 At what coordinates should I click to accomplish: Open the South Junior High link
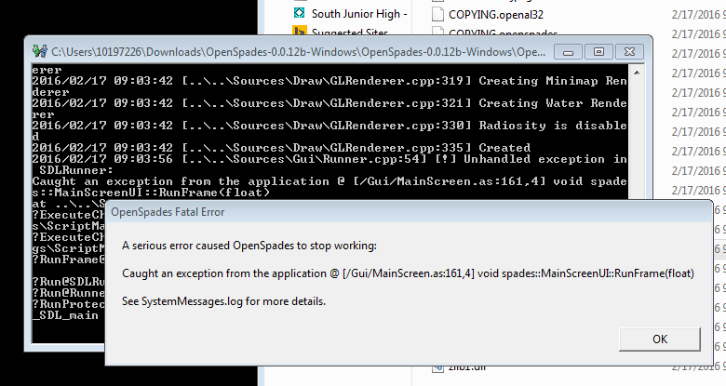(358, 14)
